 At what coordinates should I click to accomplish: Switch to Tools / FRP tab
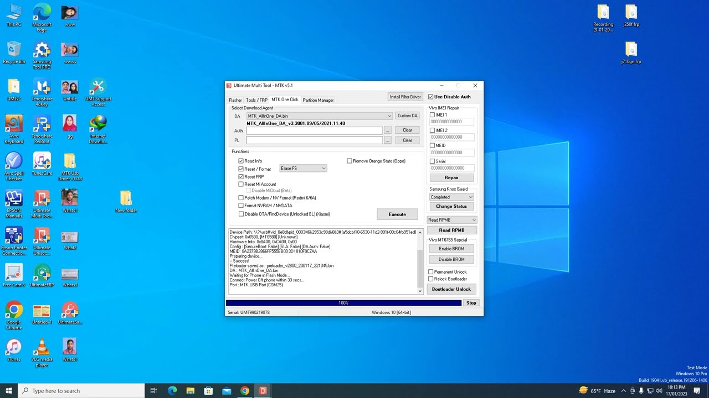tap(256, 100)
